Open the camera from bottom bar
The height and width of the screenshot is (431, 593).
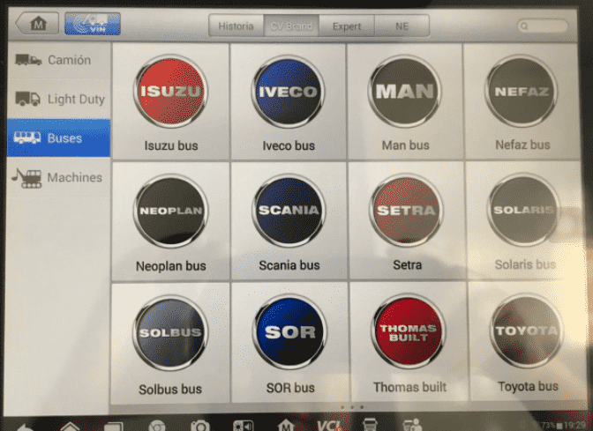click(200, 426)
